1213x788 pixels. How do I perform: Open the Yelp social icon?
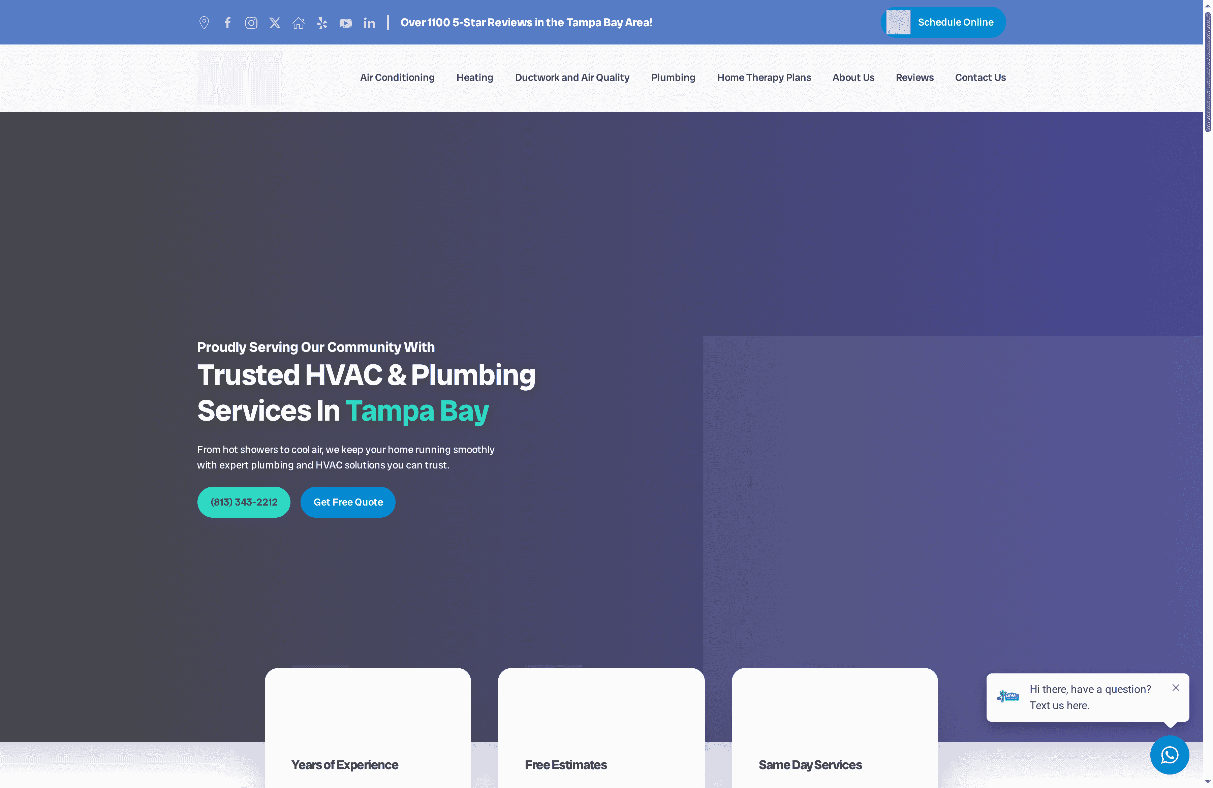tap(321, 23)
